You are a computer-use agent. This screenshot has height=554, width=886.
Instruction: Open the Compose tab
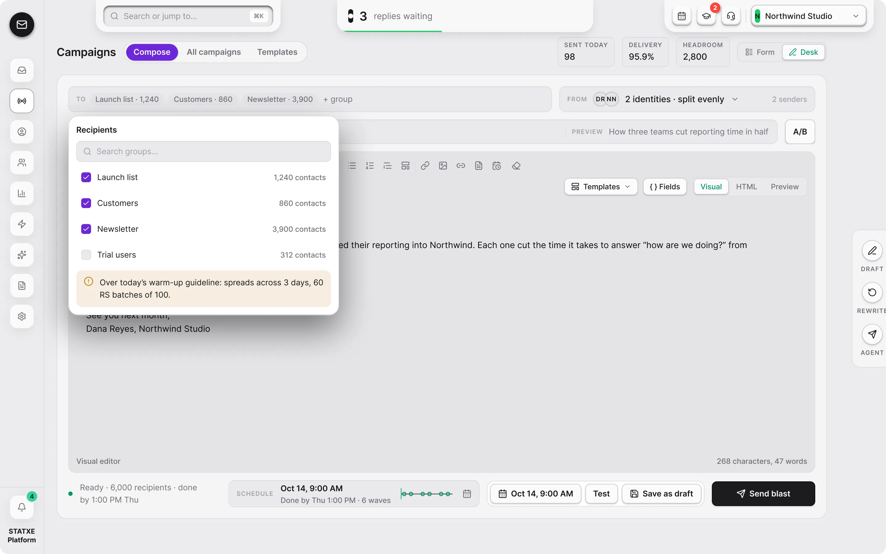pyautogui.click(x=152, y=52)
